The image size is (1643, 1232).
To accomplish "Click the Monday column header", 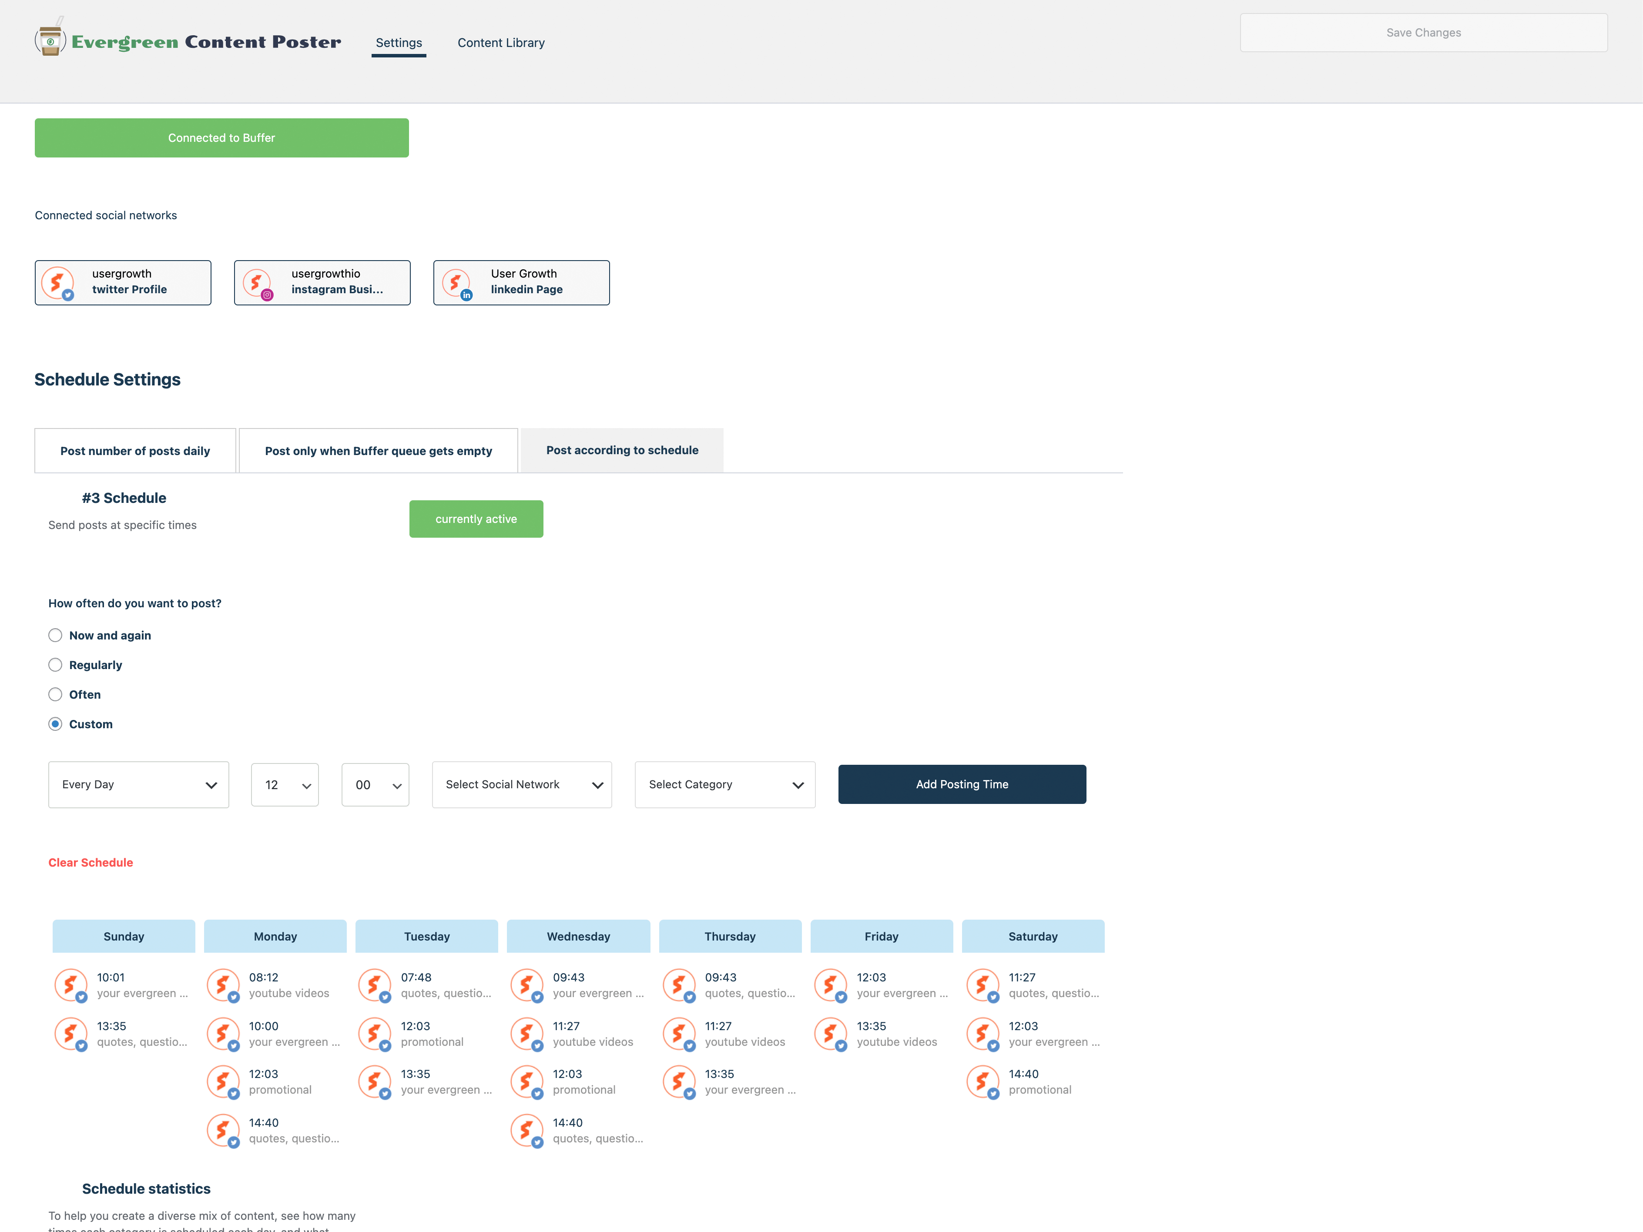I will coord(275,937).
